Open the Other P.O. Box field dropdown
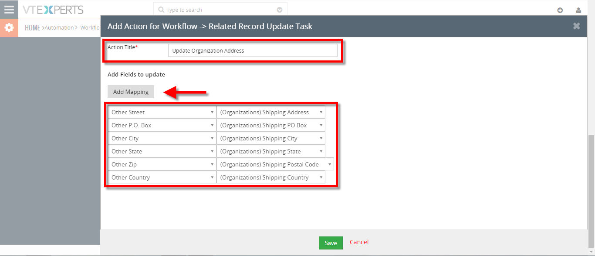This screenshot has width=595, height=256. click(162, 125)
